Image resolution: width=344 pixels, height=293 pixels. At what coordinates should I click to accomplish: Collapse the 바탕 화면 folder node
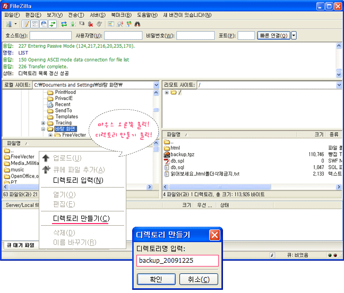click(43, 129)
